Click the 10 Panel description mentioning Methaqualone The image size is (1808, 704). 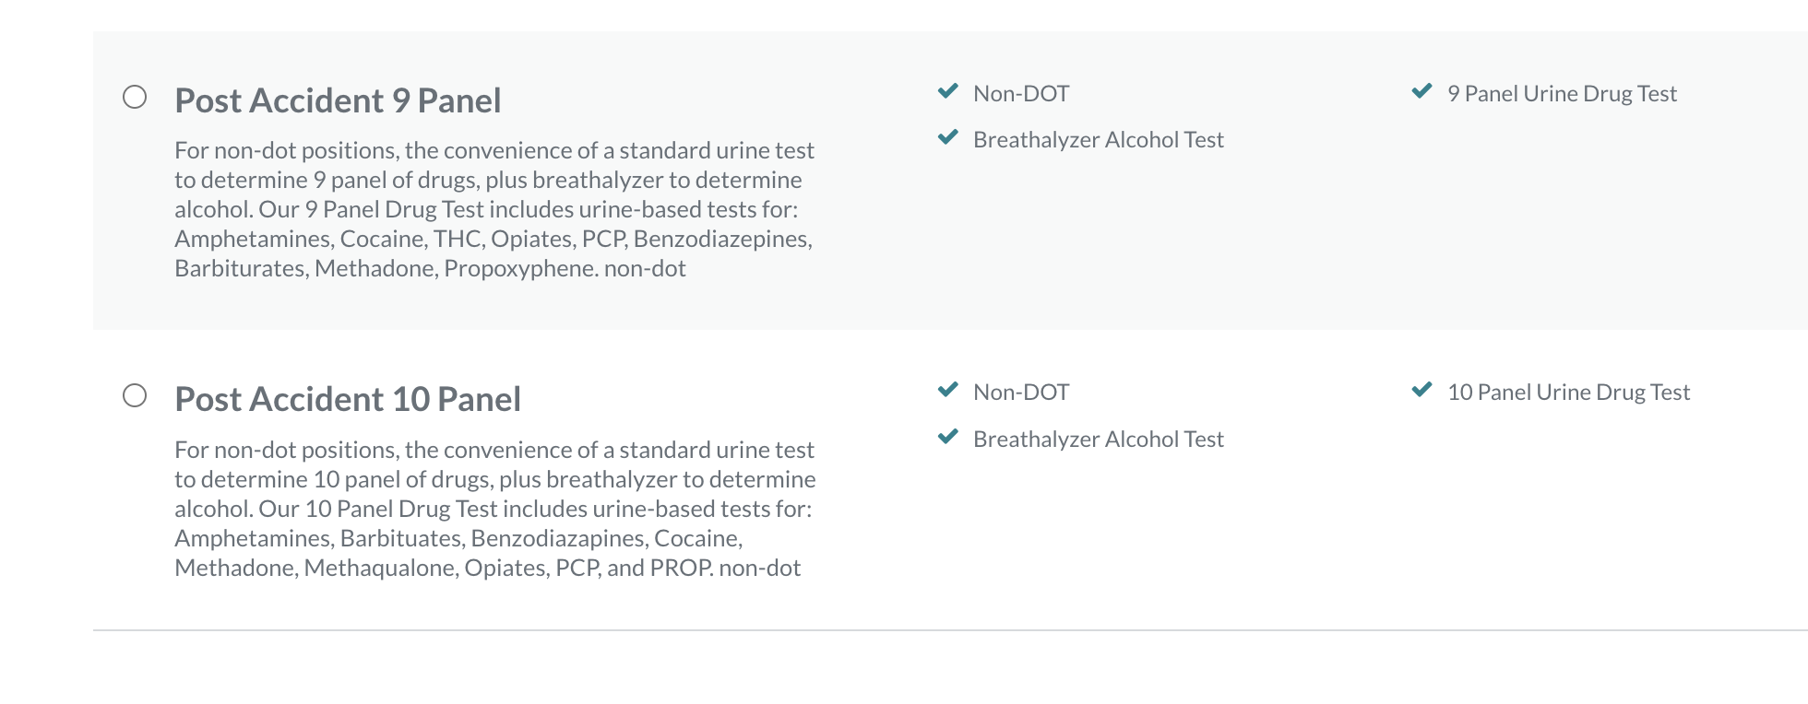[495, 509]
